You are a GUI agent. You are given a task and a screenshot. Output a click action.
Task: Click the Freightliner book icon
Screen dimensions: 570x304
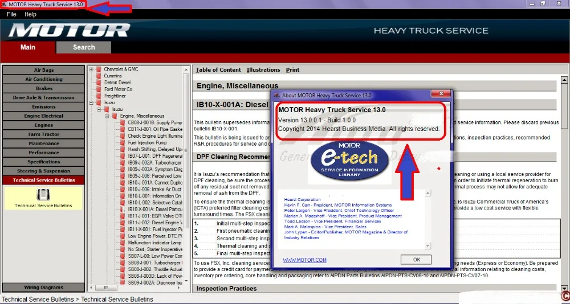[x=99, y=96]
